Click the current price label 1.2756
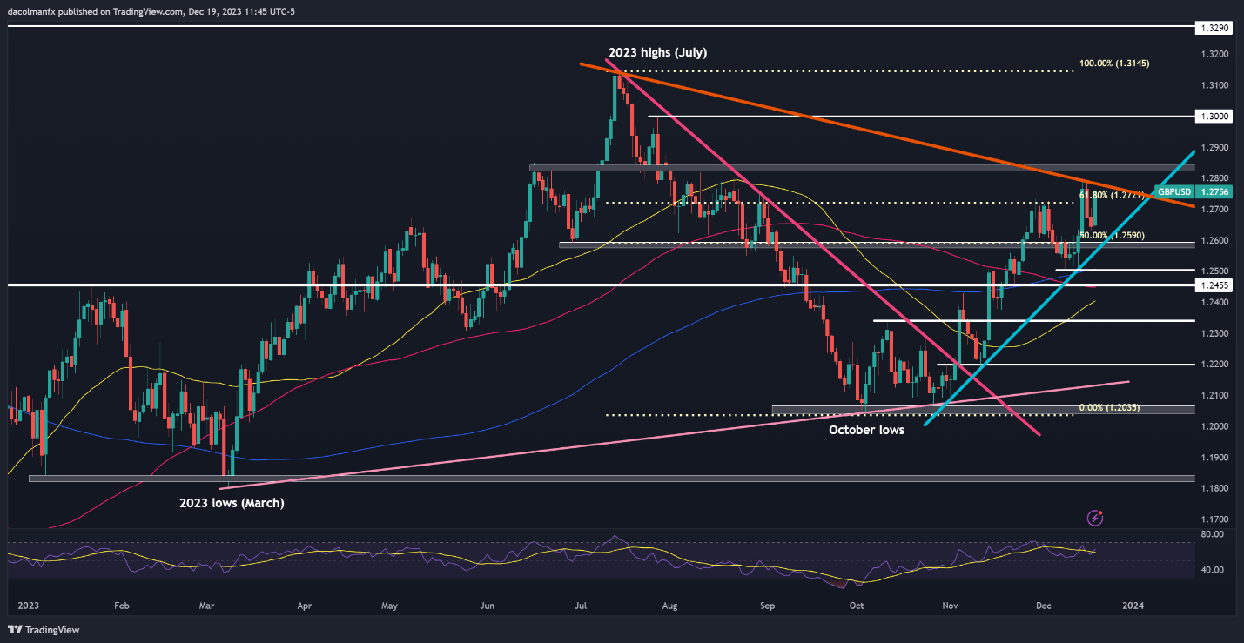Viewport: 1244px width, 643px height. 1214,191
